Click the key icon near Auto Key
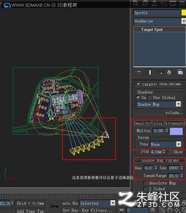 click(55, 206)
